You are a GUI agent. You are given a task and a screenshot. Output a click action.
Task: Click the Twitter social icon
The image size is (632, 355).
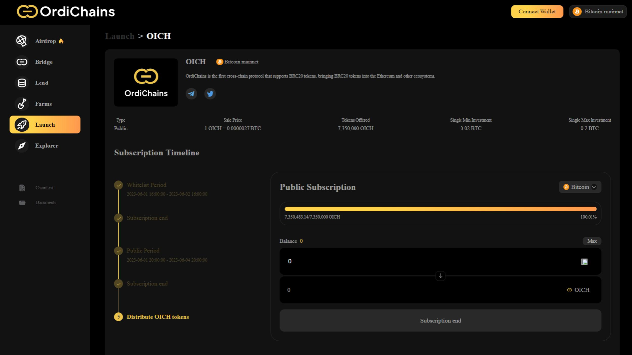[x=210, y=94]
